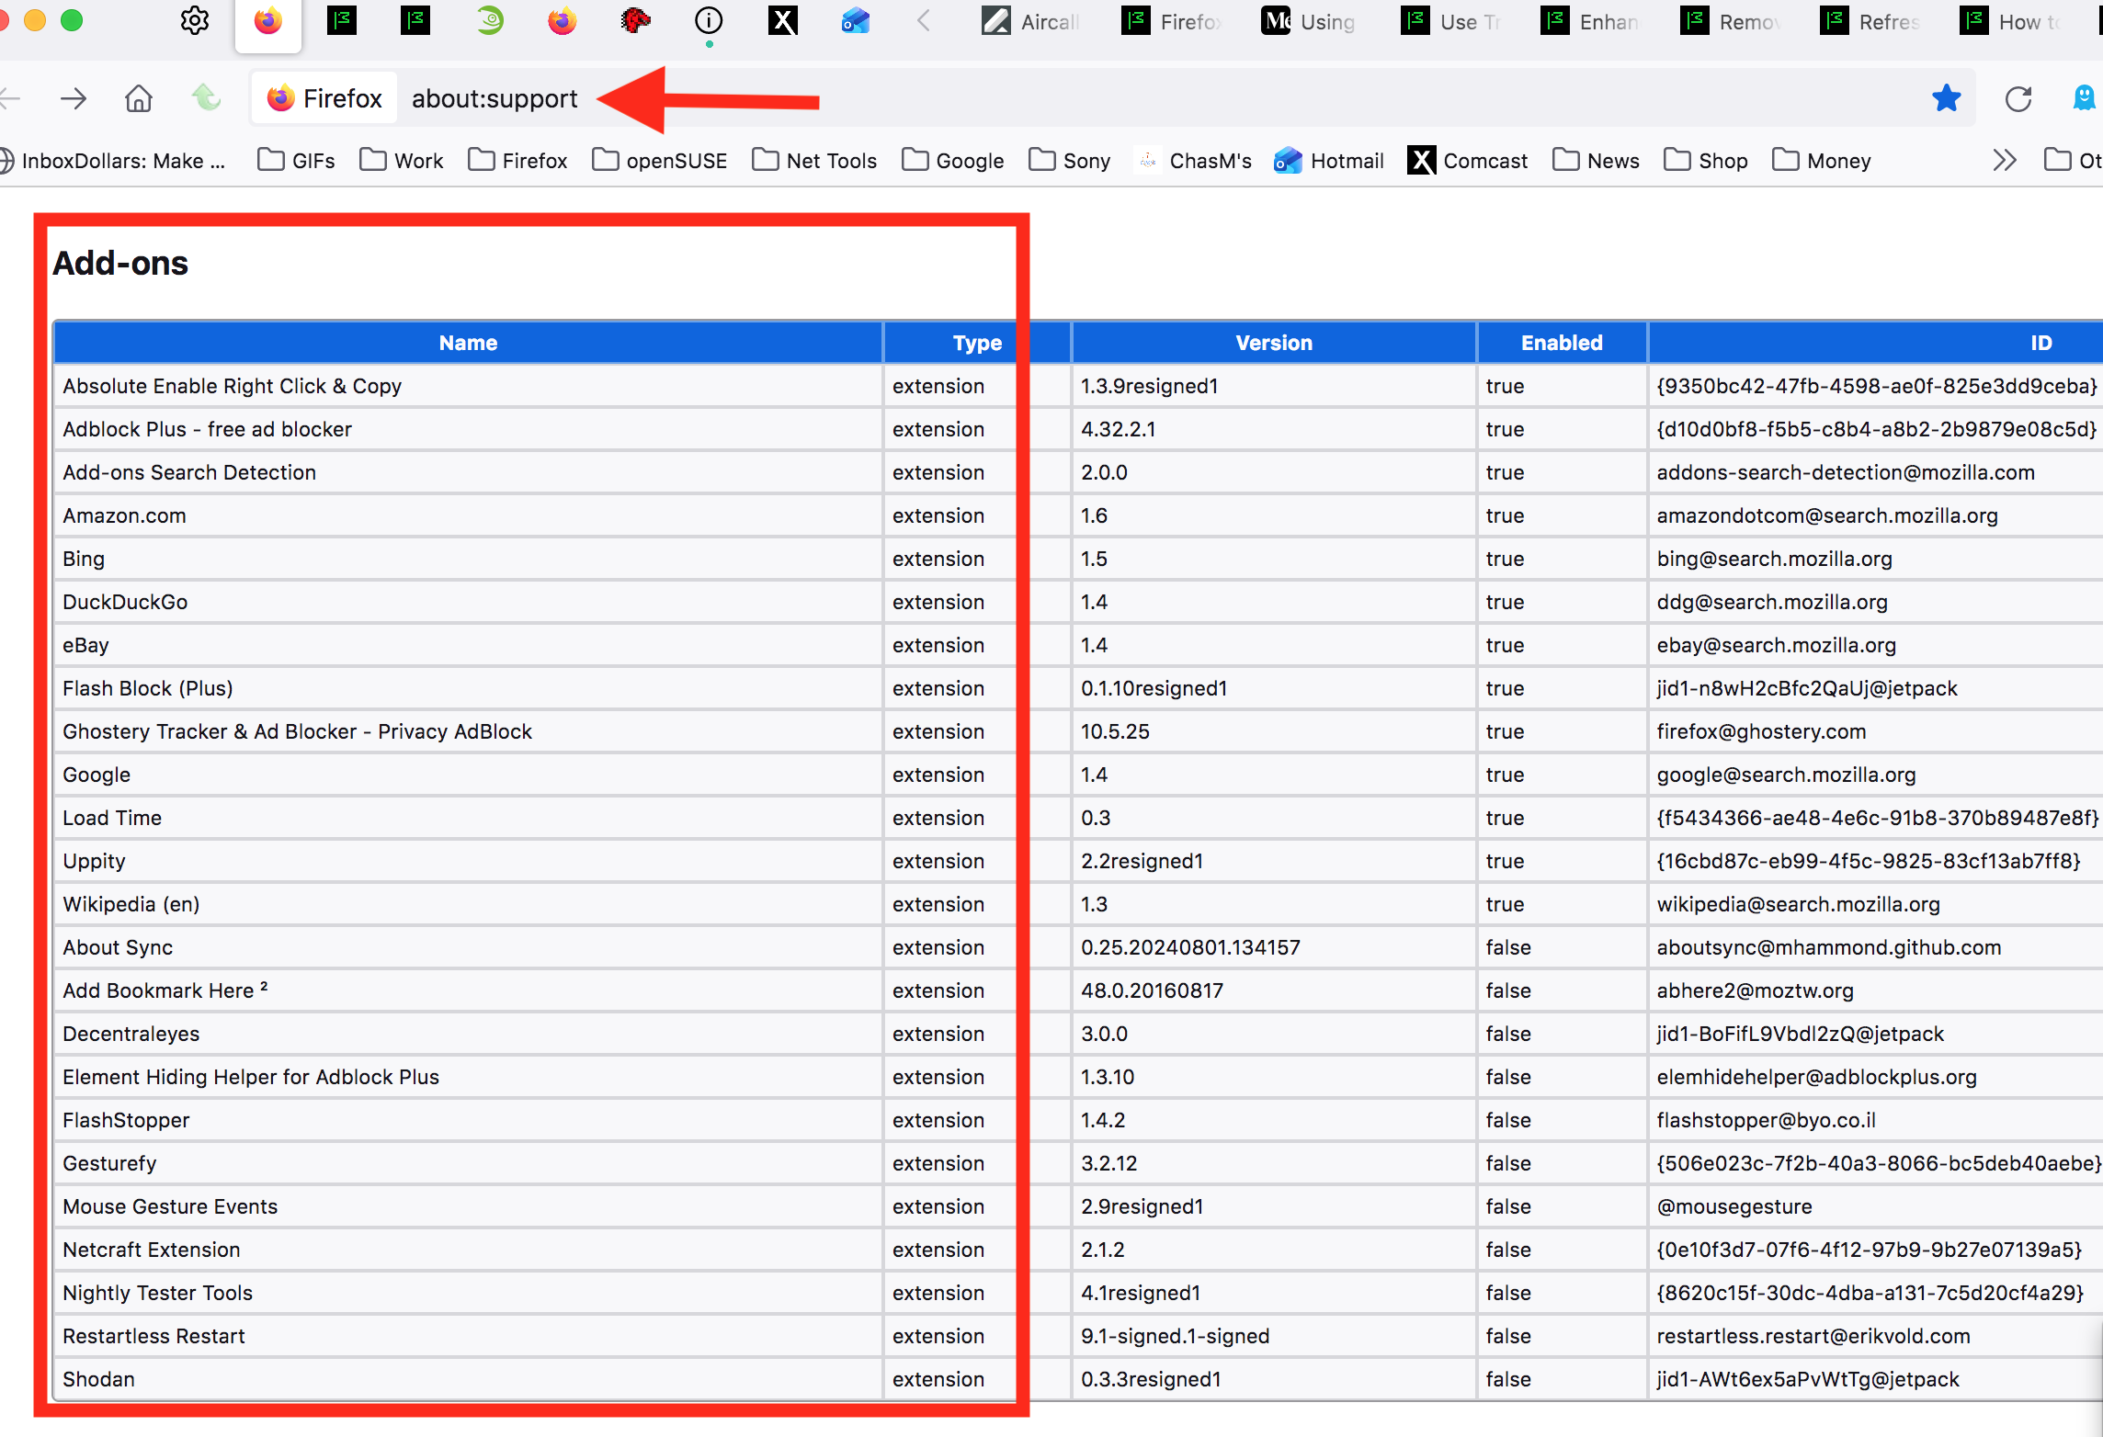
Task: Open the Comcast bookmark
Action: 1468,161
